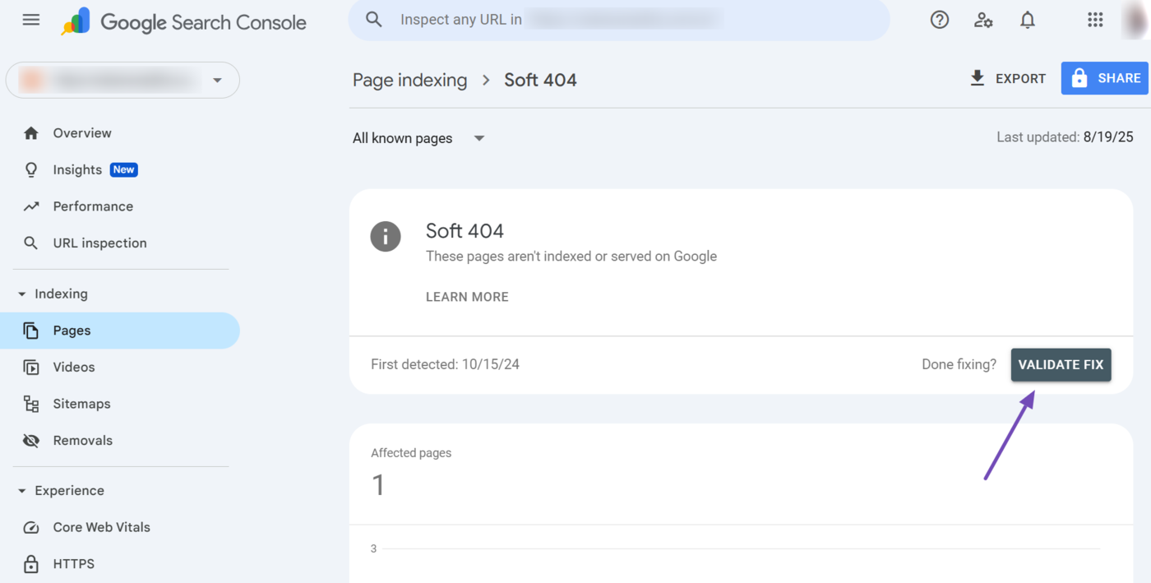This screenshot has height=583, width=1151.
Task: Open the All known pages dropdown
Action: [x=418, y=138]
